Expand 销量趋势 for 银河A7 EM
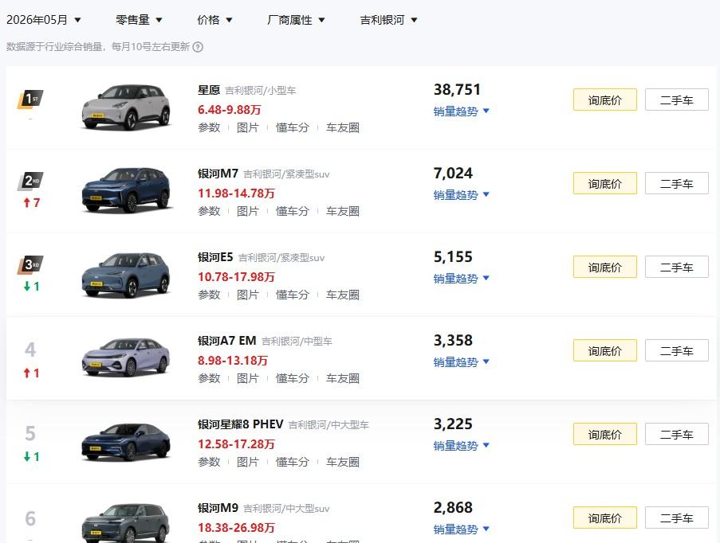 coord(462,361)
